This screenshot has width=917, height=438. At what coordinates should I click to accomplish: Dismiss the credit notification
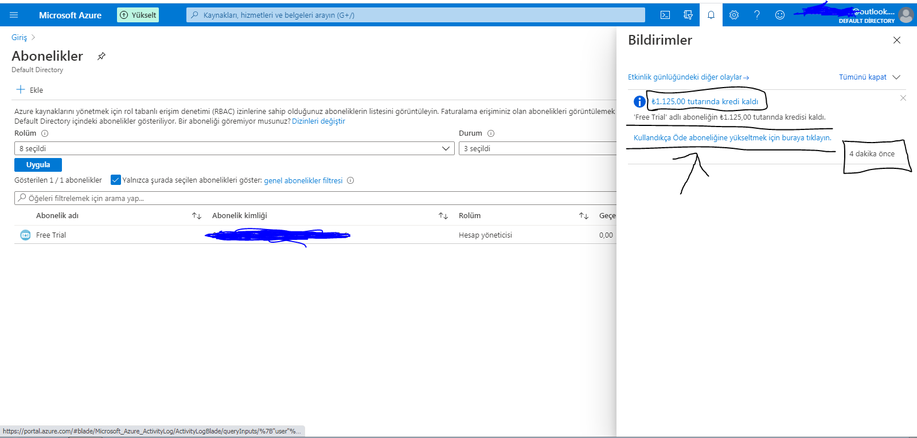point(903,98)
